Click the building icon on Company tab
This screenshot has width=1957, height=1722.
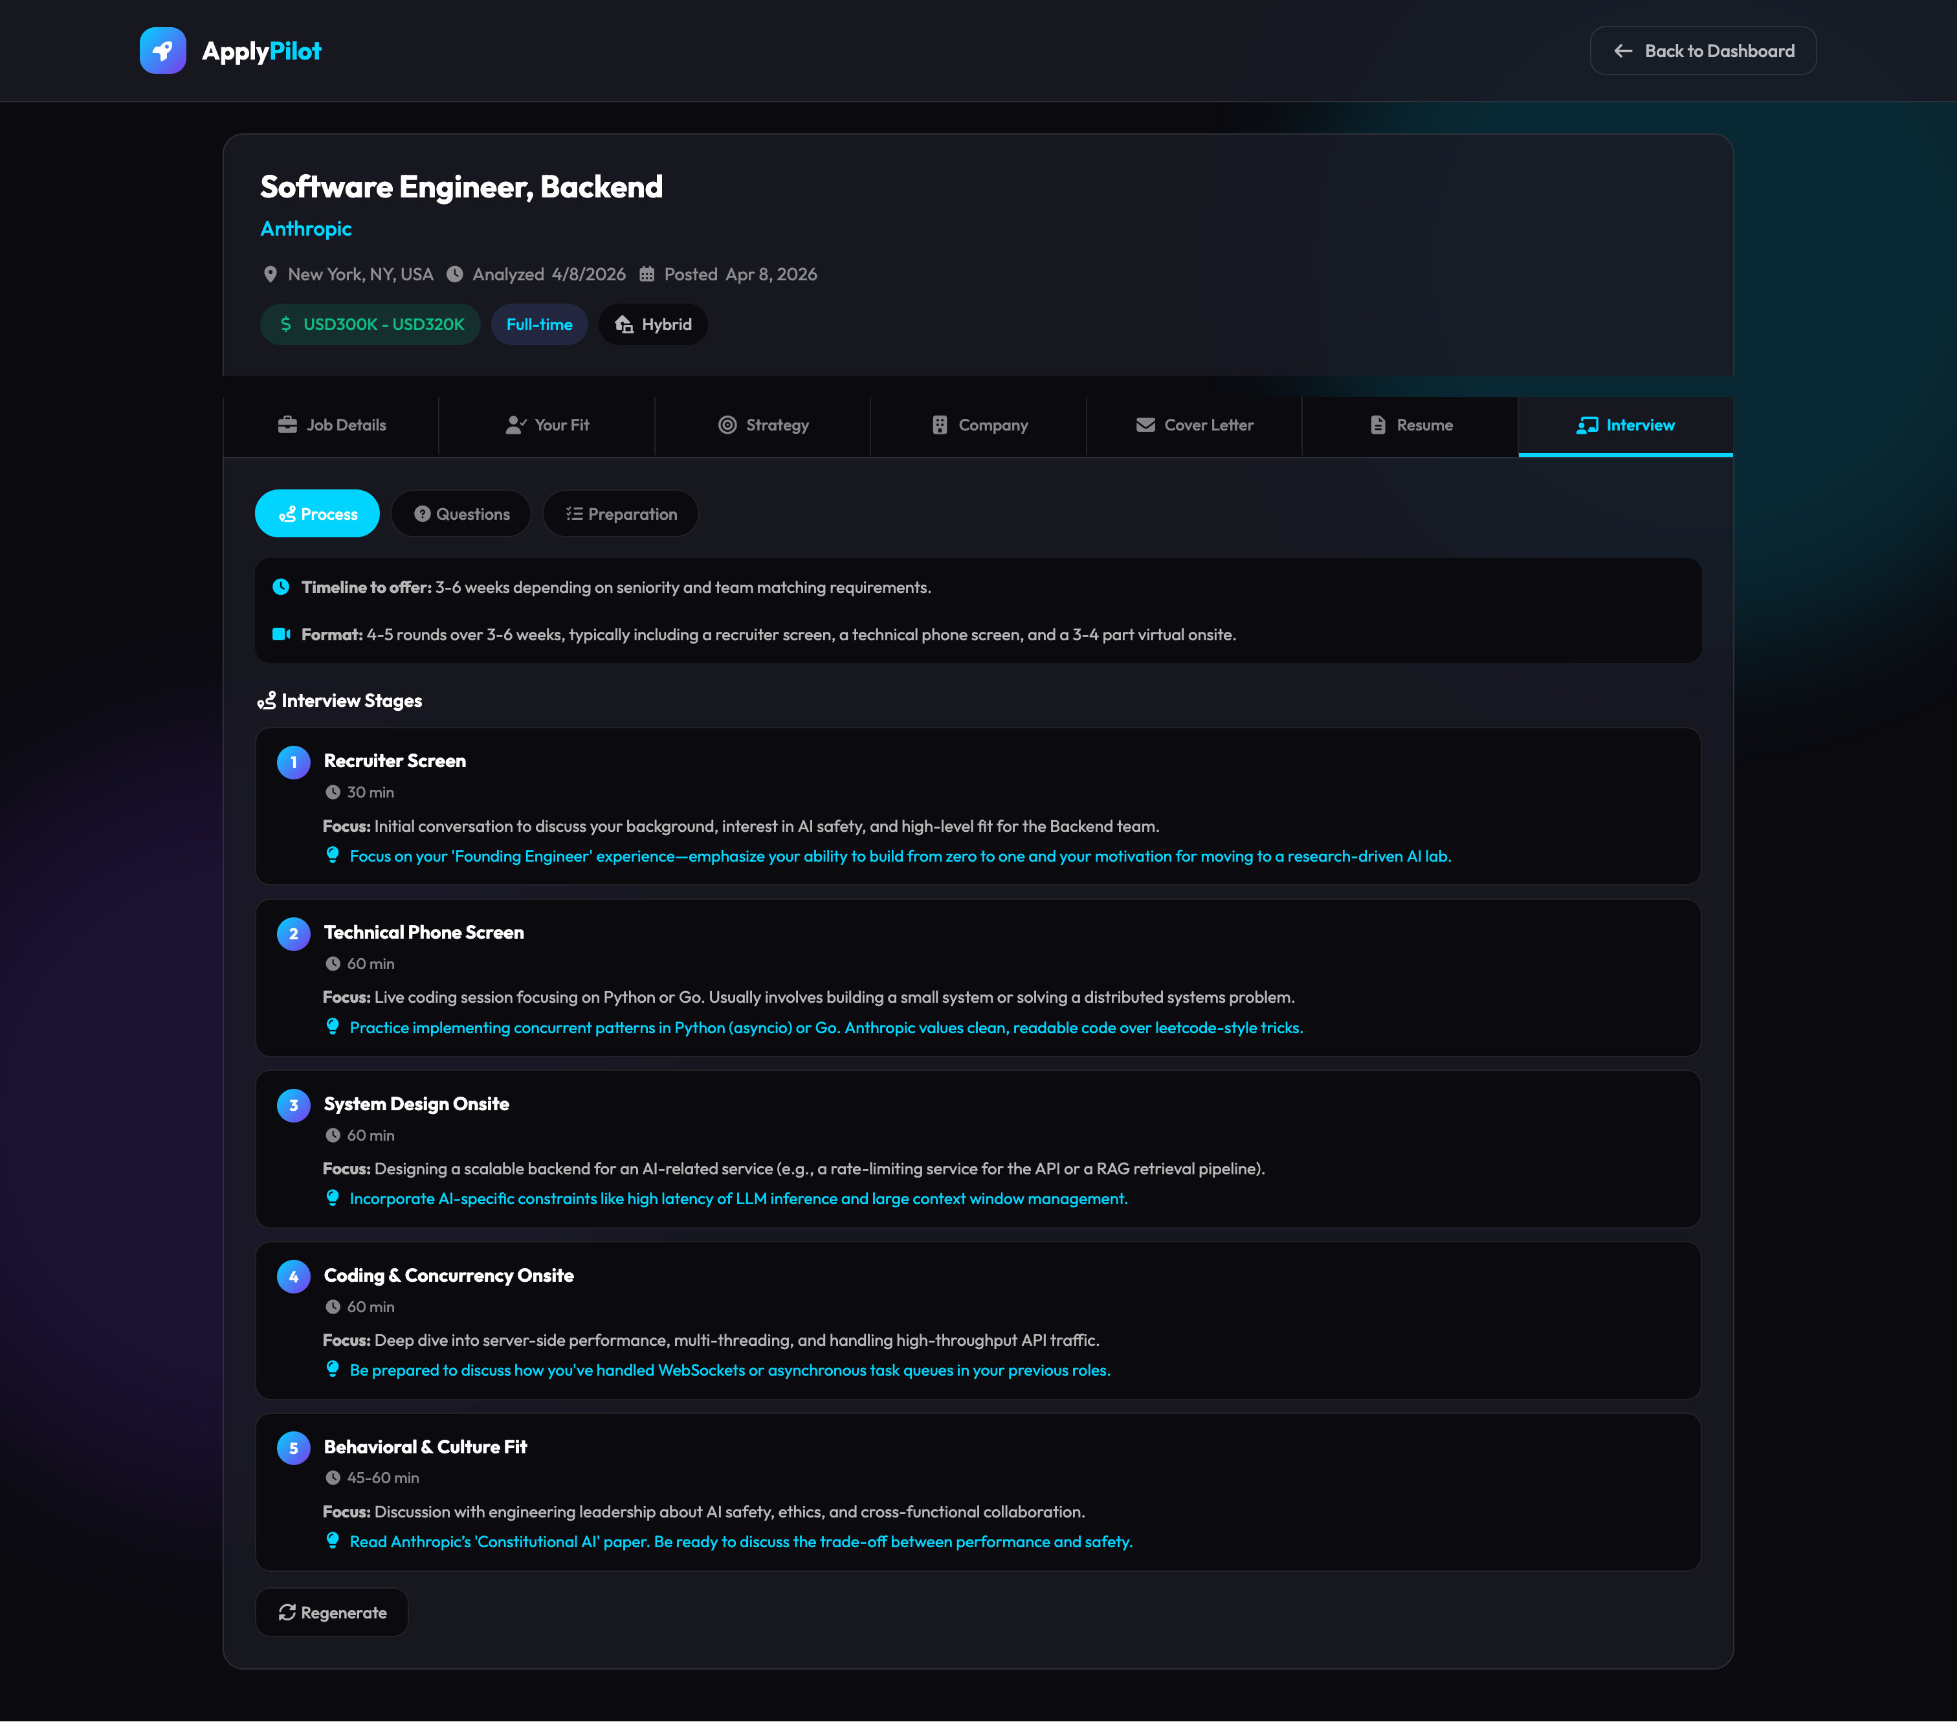[x=940, y=424]
